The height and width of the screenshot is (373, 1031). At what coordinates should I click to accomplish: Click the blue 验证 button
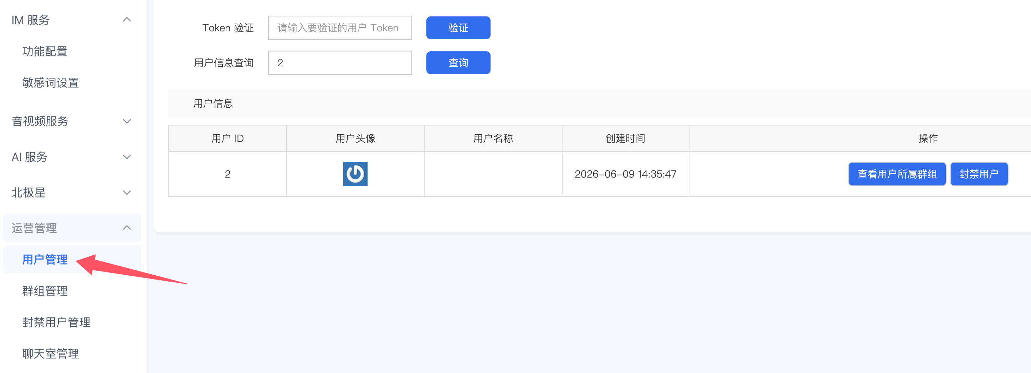[x=458, y=28]
